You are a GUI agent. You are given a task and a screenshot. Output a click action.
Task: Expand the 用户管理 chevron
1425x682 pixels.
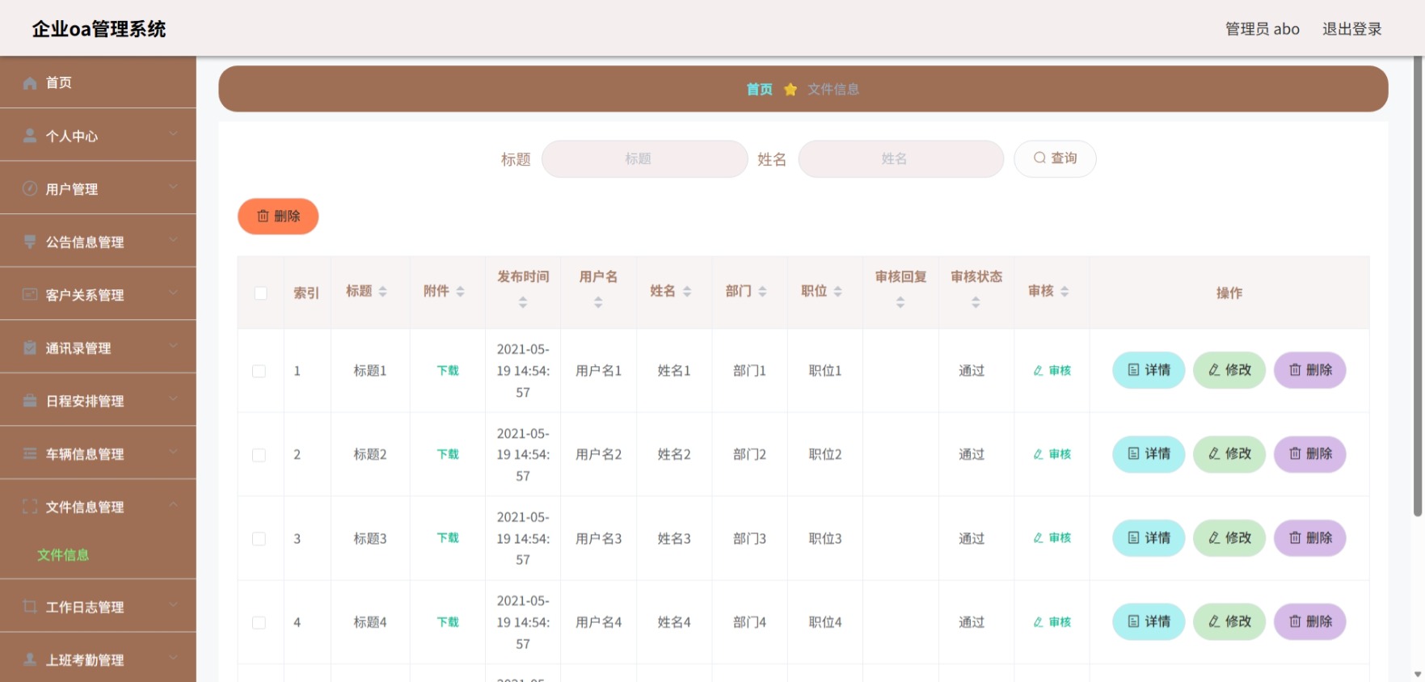[173, 187]
